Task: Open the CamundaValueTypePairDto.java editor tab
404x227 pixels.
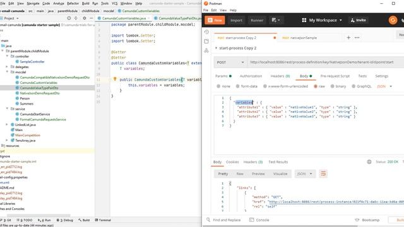Action: click(178, 18)
